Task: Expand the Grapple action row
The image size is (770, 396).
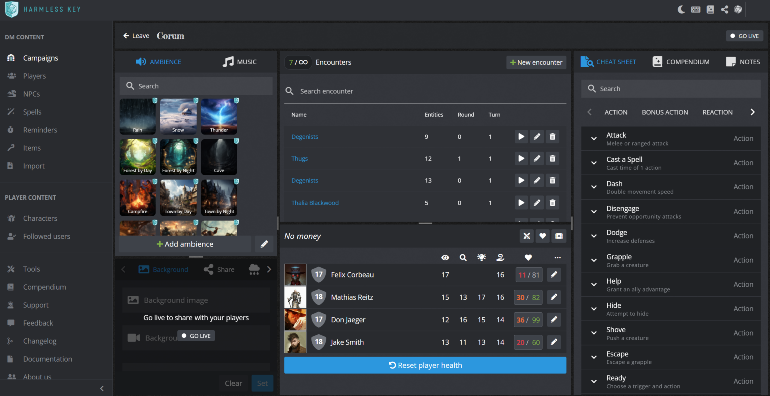Action: (594, 260)
